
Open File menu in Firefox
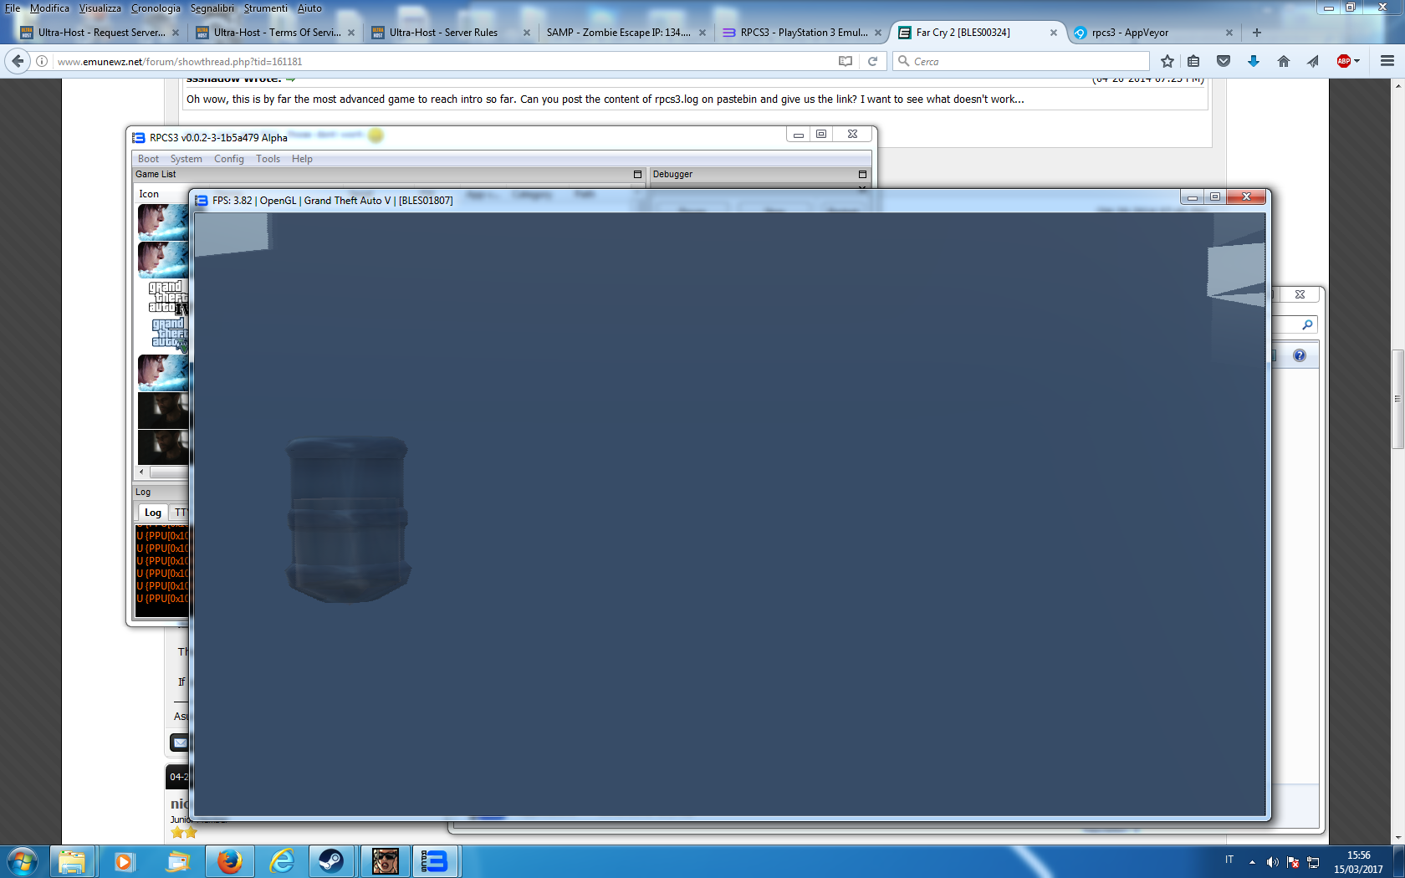[13, 8]
